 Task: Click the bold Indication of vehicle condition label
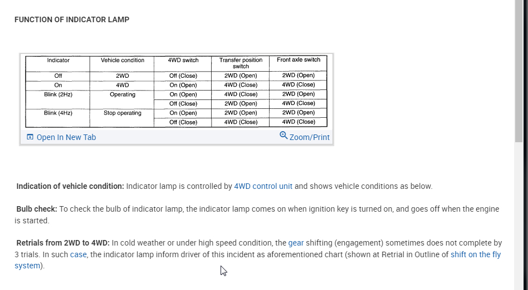click(x=70, y=186)
